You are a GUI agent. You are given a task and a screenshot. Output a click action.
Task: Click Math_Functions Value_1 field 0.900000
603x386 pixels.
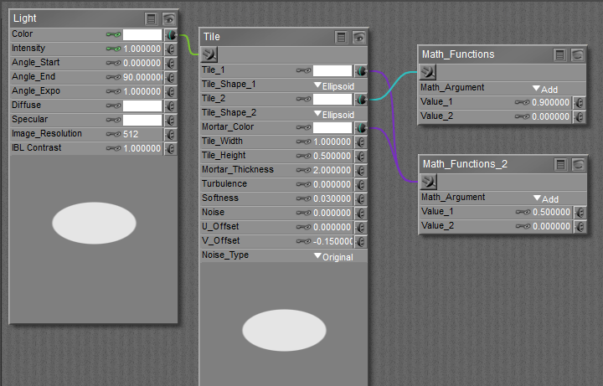coord(551,103)
